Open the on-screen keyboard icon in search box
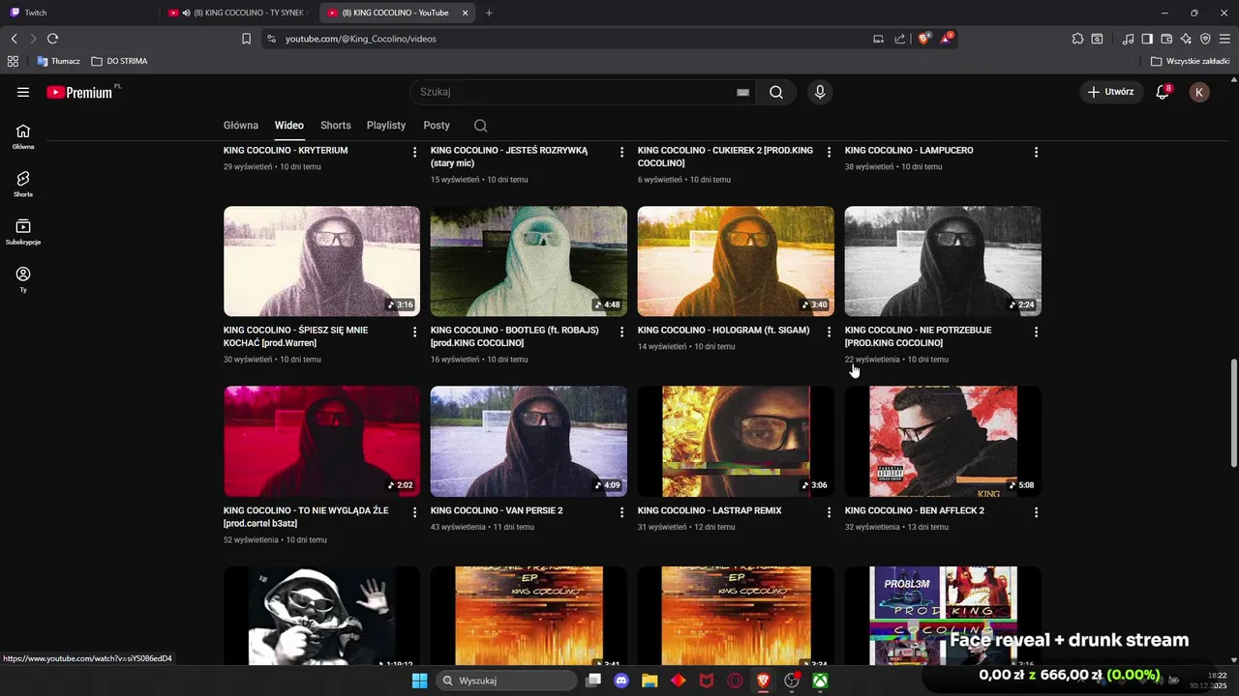This screenshot has height=696, width=1239. pyautogui.click(x=742, y=92)
